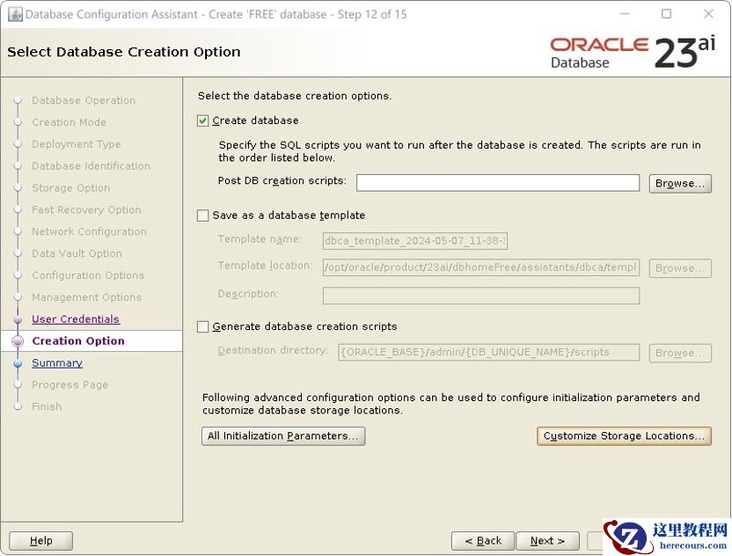Click the Database Identification step
This screenshot has width=732, height=556.
tap(91, 166)
